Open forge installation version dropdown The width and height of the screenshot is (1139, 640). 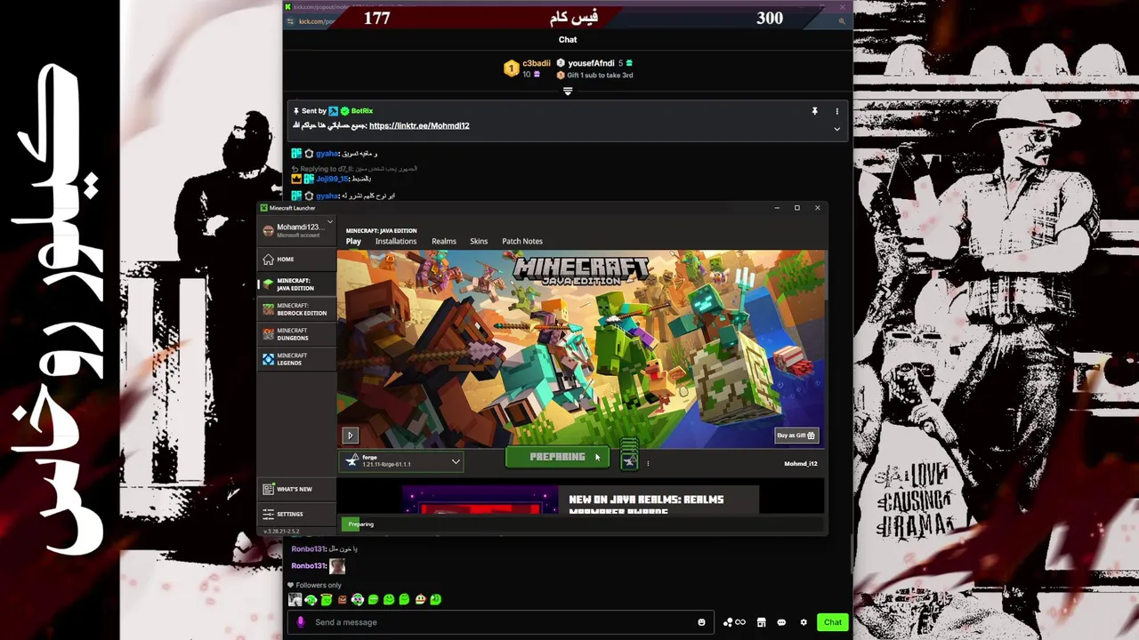pos(402,461)
